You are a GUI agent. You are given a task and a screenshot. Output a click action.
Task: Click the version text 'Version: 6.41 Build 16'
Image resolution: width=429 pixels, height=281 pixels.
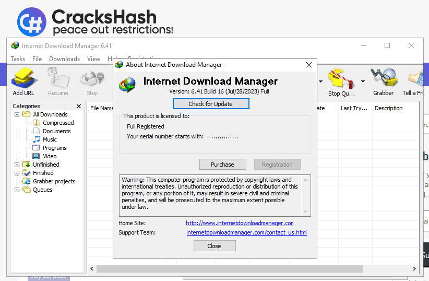[196, 91]
